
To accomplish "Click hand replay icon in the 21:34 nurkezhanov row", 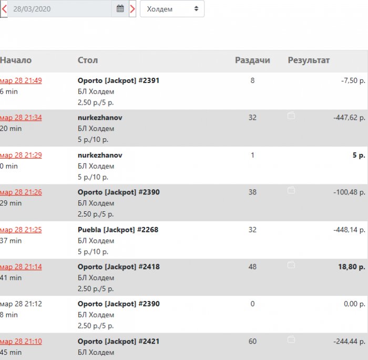I will (291, 116).
